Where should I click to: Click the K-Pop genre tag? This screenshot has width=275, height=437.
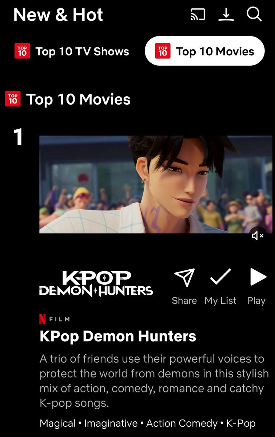pos(241,423)
